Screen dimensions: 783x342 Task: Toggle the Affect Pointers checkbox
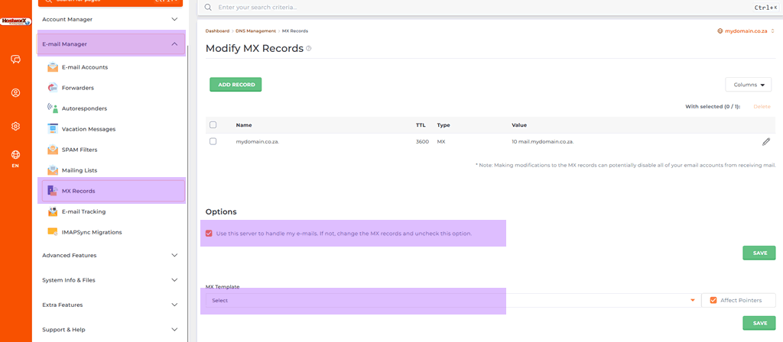(x=713, y=300)
